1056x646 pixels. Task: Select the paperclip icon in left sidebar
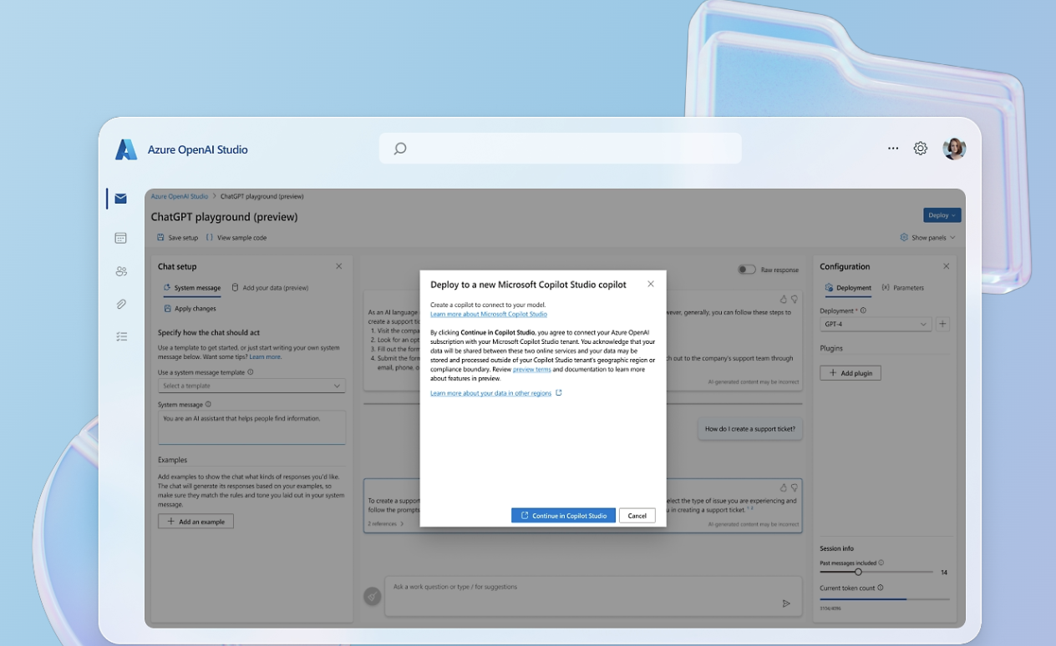[x=121, y=305]
